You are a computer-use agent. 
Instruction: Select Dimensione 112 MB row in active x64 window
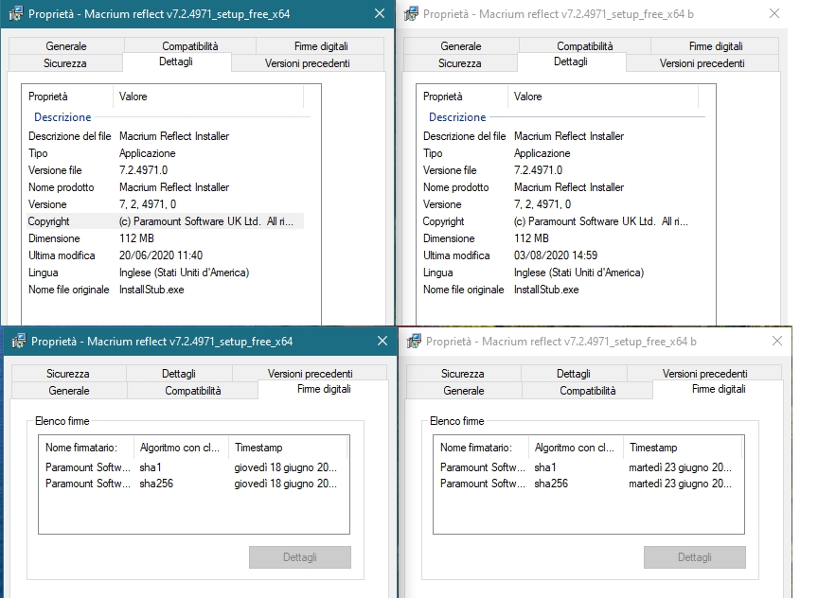tap(165, 238)
